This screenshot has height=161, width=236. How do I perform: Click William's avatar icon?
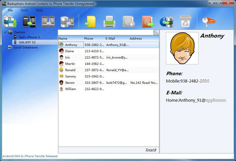tap(61, 89)
